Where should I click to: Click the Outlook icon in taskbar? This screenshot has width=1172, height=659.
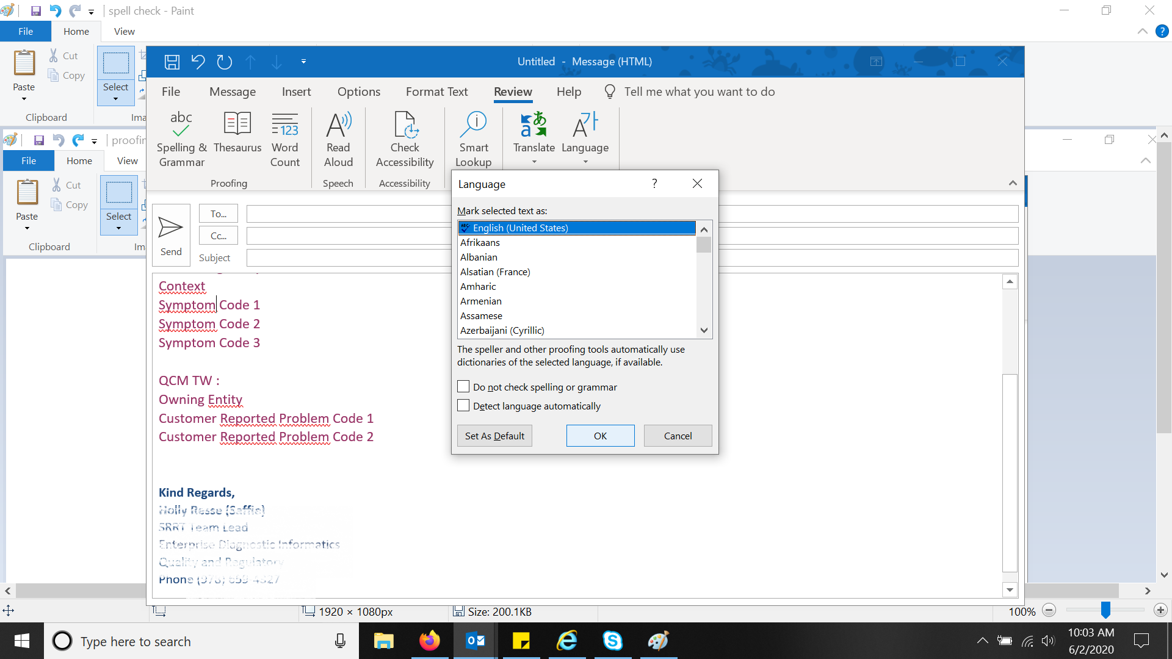coord(477,641)
